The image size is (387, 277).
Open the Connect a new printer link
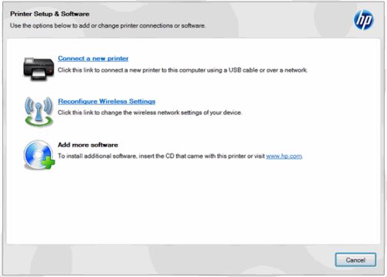click(93, 58)
